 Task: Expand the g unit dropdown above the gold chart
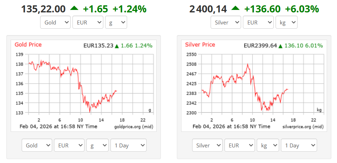pyautogui.click(x=116, y=22)
